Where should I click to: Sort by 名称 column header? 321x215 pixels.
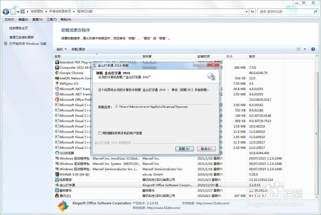tap(97, 56)
